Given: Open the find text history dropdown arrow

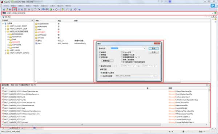Looking at the screenshot, I should tap(145, 49).
